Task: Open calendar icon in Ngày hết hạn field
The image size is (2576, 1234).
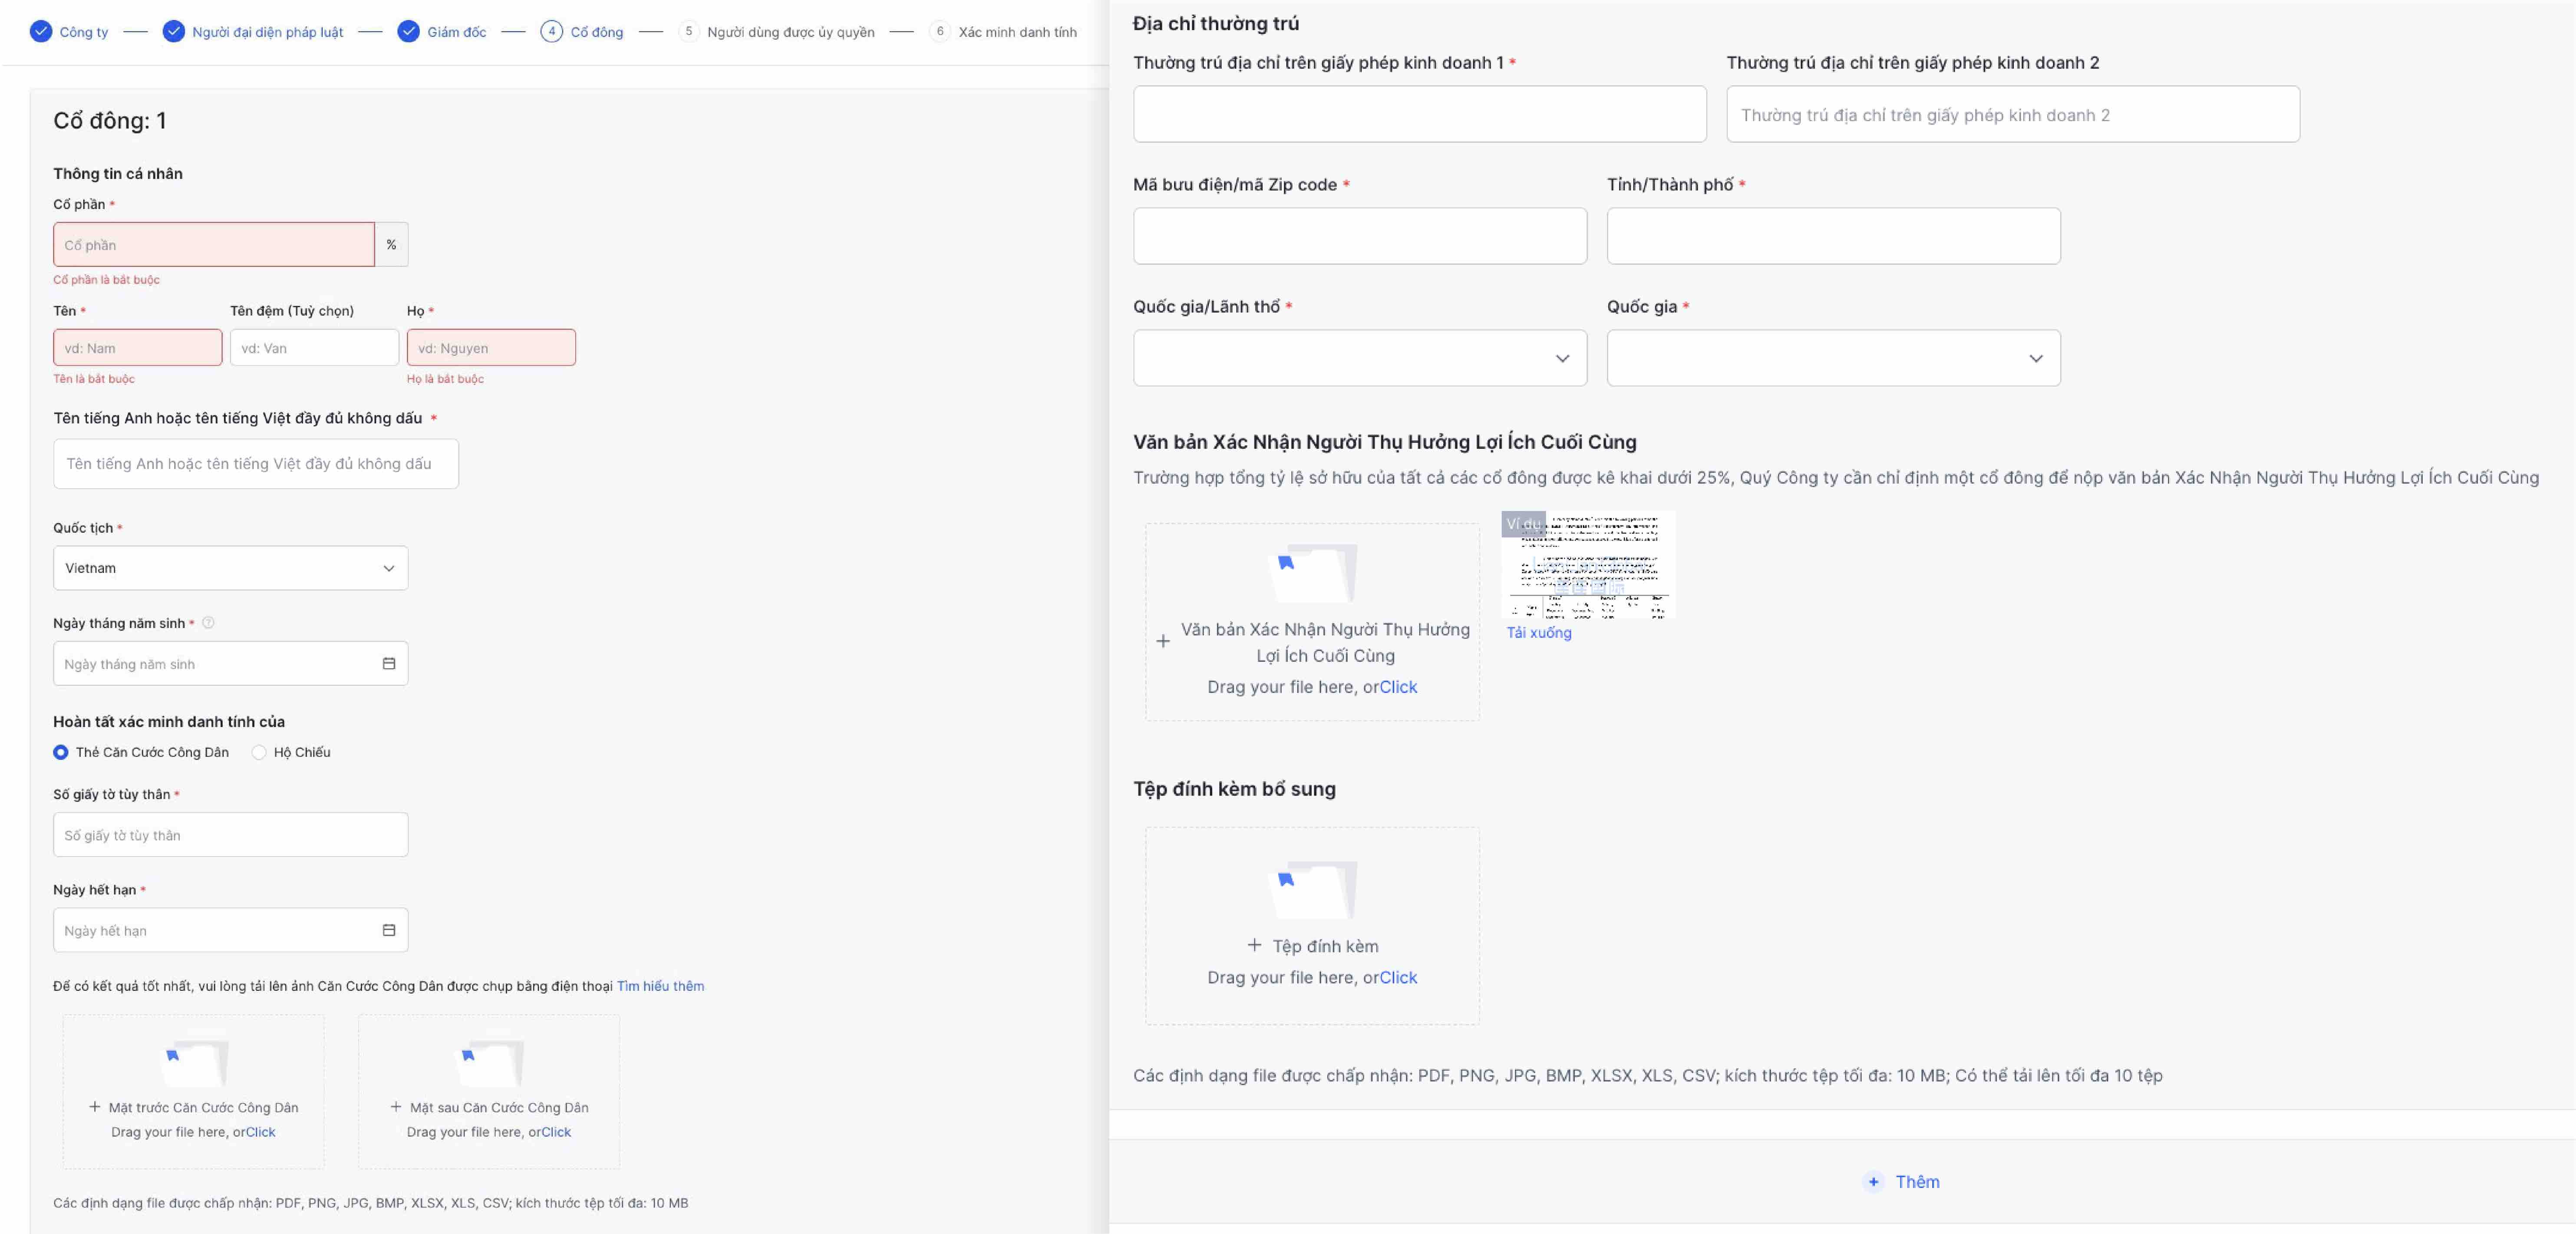Action: 389,930
